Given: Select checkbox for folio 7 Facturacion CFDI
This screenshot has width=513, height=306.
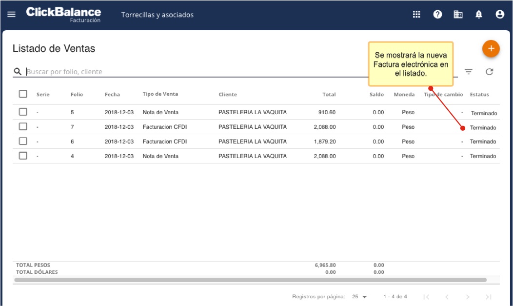Looking at the screenshot, I should [x=23, y=127].
